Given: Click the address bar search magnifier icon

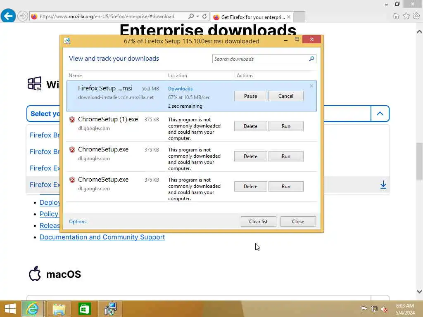Looking at the screenshot, I should (x=191, y=16).
